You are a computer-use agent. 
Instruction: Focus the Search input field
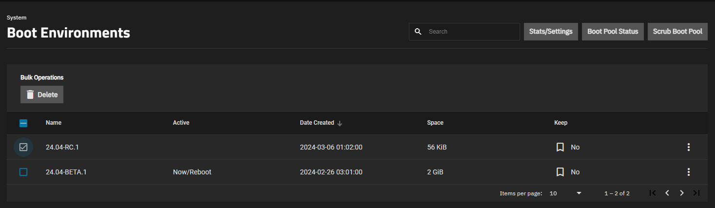point(470,32)
